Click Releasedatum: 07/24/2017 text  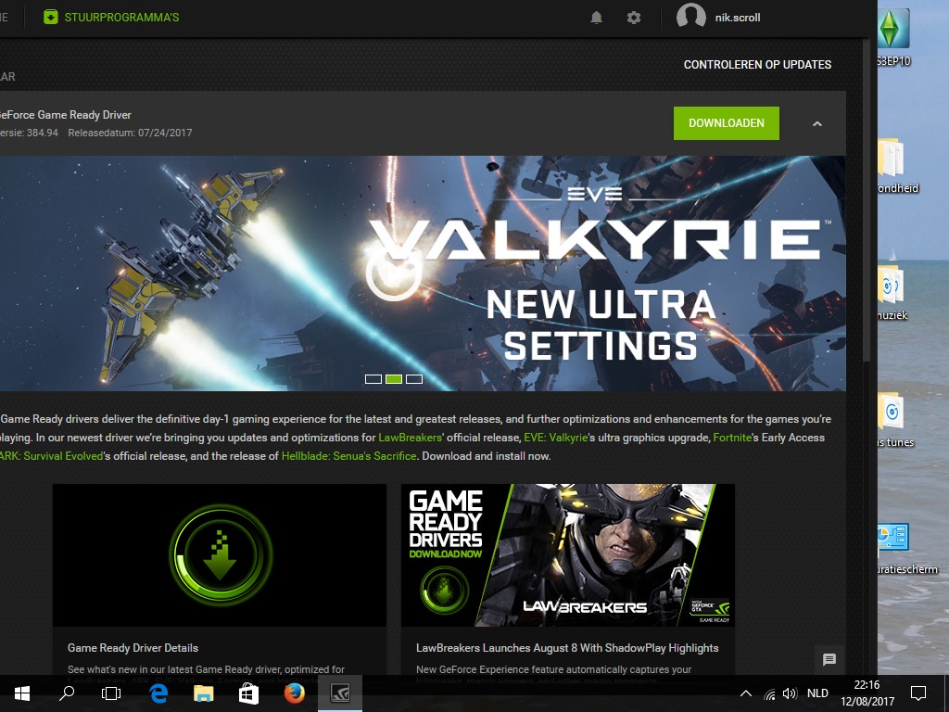(130, 133)
